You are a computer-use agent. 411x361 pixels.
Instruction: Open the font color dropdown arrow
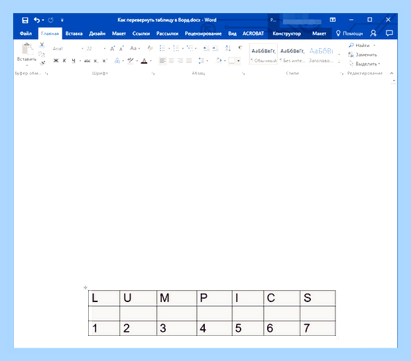point(150,61)
